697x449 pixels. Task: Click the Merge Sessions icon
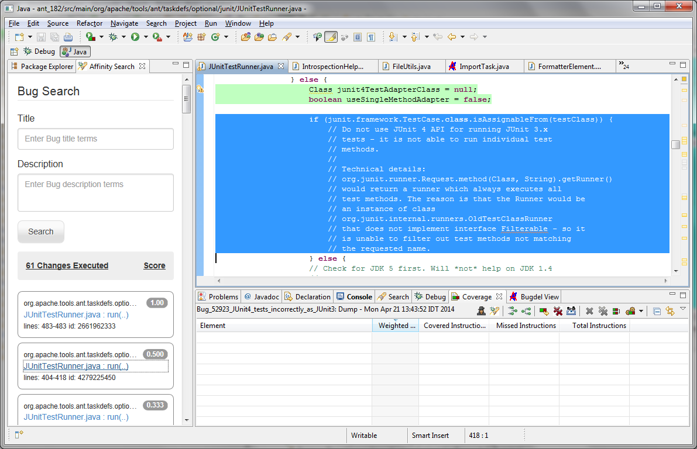point(616,311)
